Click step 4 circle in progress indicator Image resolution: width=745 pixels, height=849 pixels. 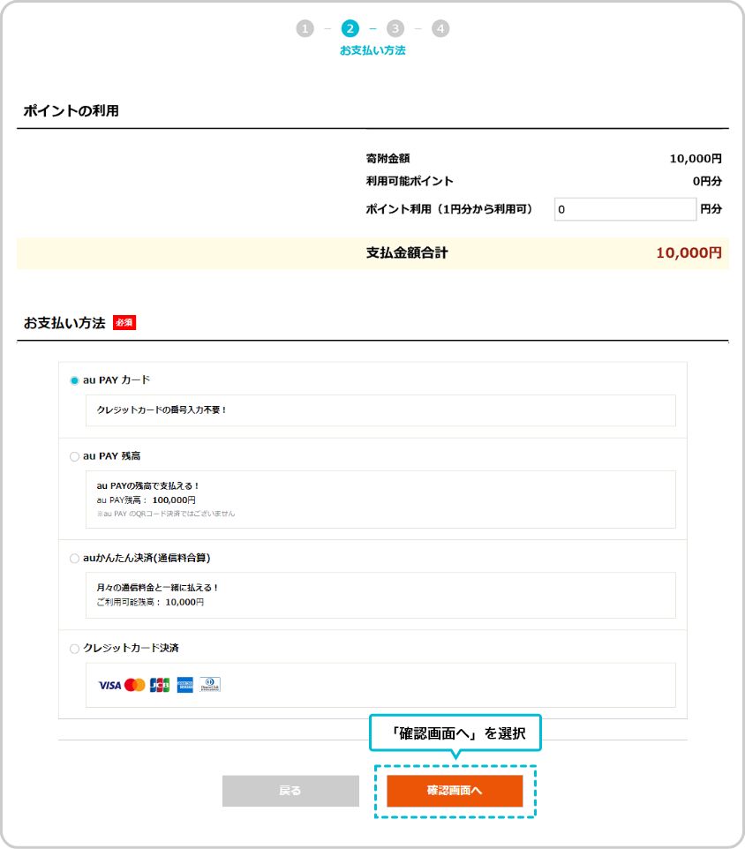pos(440,28)
